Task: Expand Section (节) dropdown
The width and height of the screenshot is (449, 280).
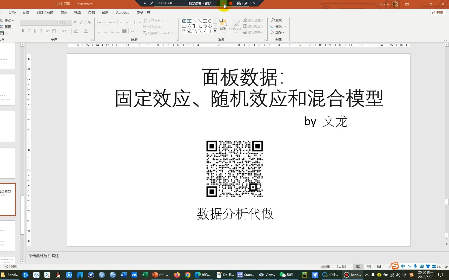Action: coord(6,33)
